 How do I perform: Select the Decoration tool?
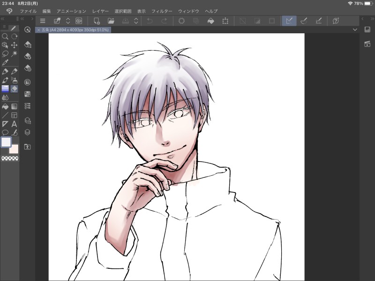(5, 89)
